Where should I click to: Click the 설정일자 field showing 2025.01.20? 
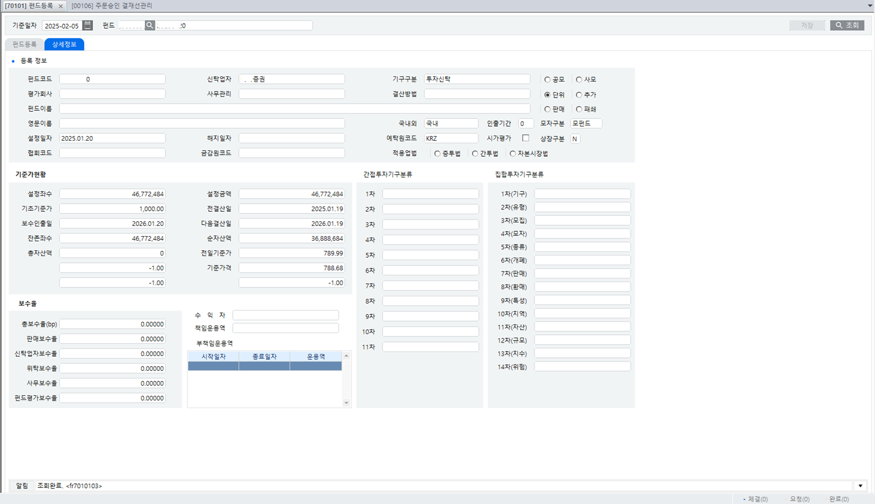click(112, 138)
